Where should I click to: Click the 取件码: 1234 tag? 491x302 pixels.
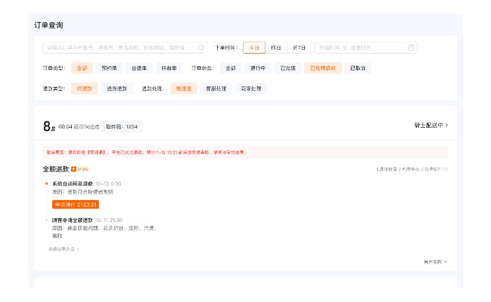tap(122, 126)
